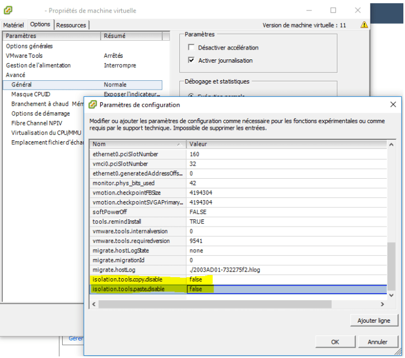Select vmci0.pciSlotNumber row

(238, 164)
